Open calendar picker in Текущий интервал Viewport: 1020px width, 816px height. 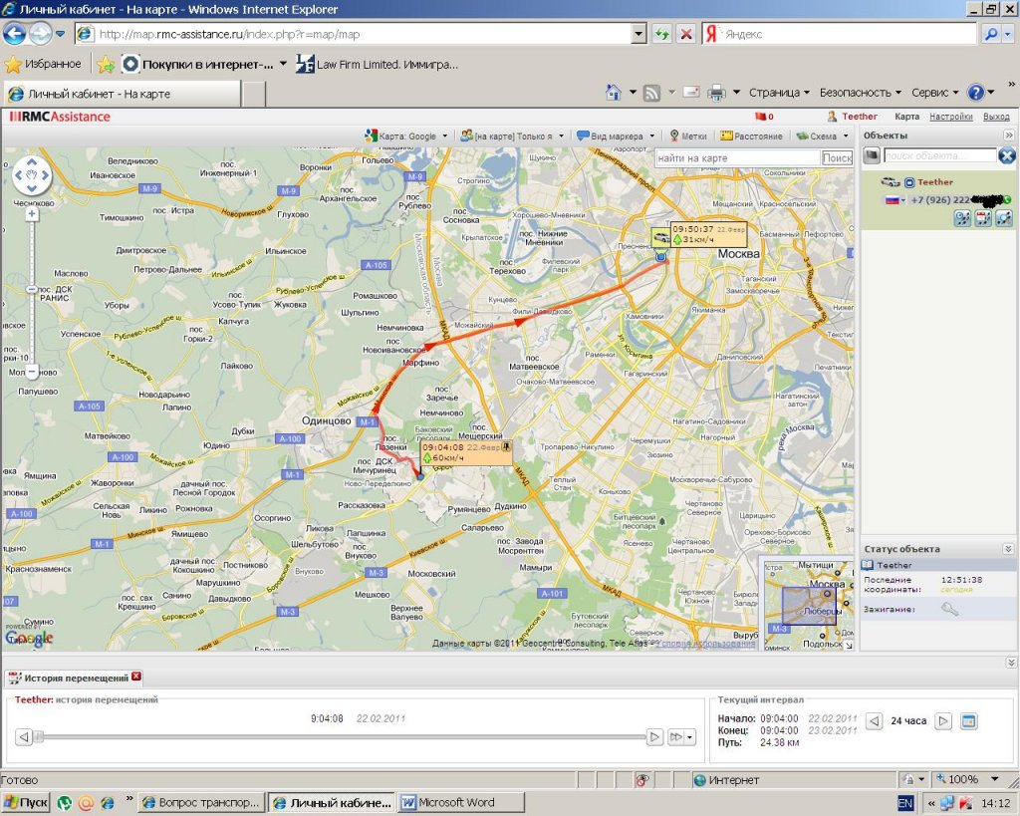point(968,721)
